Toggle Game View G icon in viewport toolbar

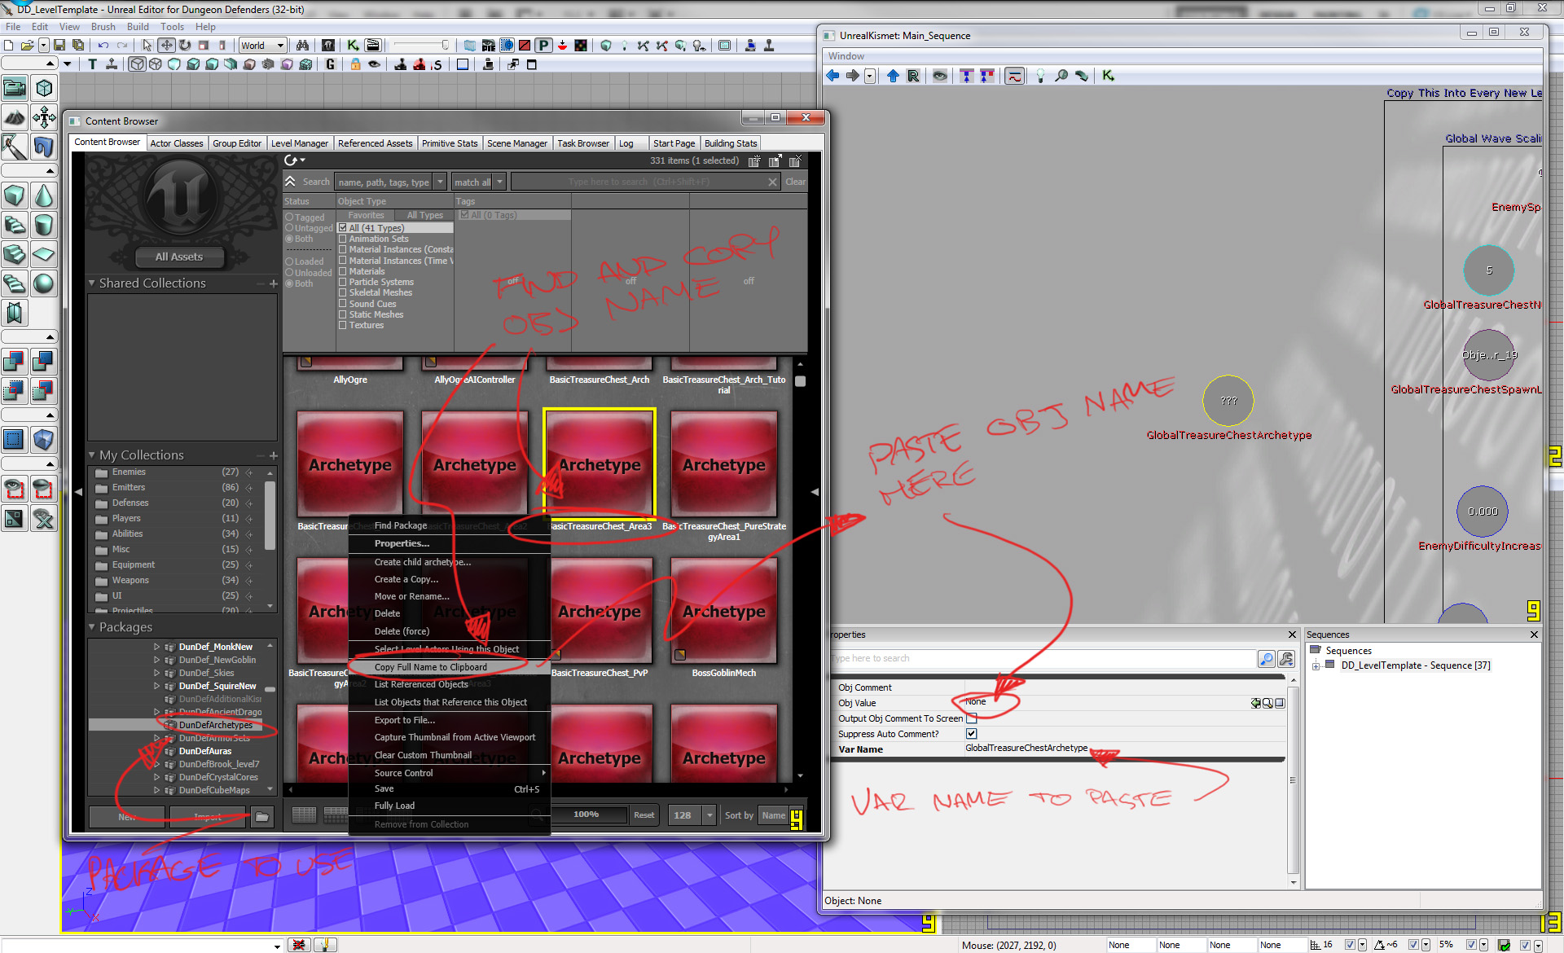click(330, 64)
